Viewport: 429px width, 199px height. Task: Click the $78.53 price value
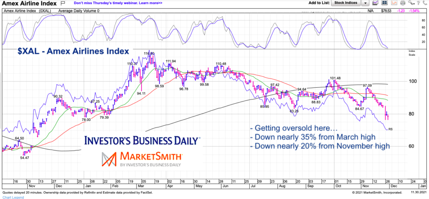tap(387, 11)
